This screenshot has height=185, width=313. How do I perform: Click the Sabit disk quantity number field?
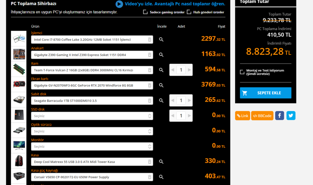coord(181,100)
